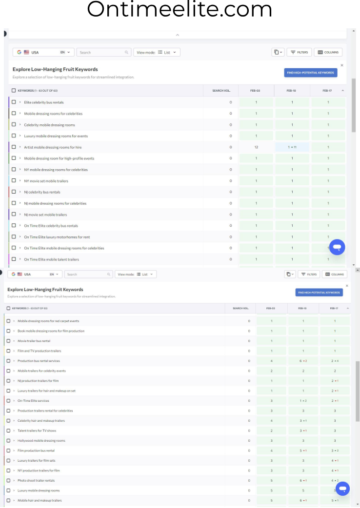Tick checkbox for NJ celebrity bus rentals

[14, 192]
